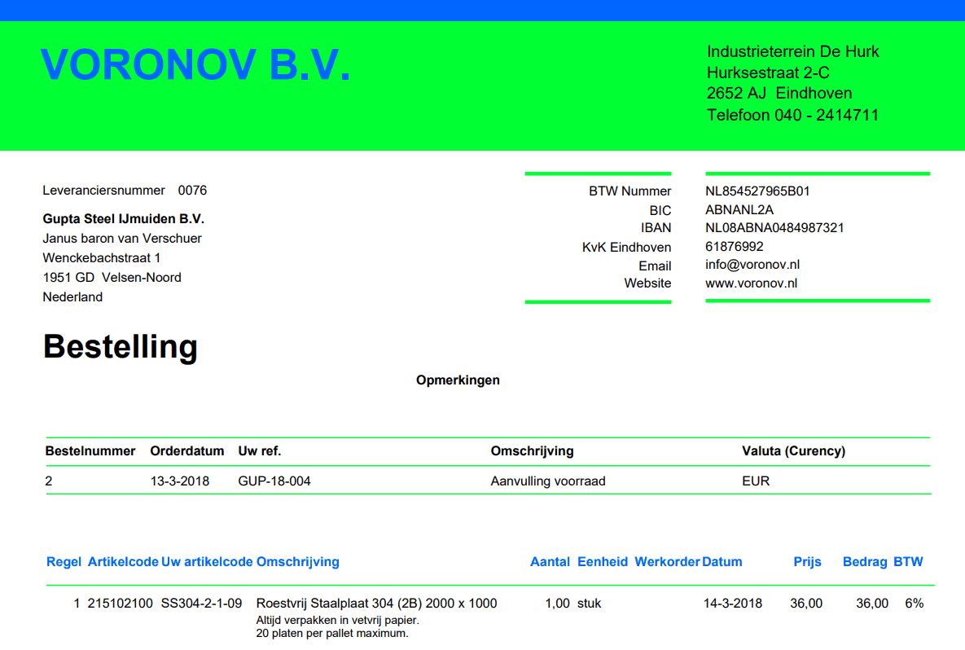965x650 pixels.
Task: Click the blue Artikelcode column header
Action: pos(122,562)
